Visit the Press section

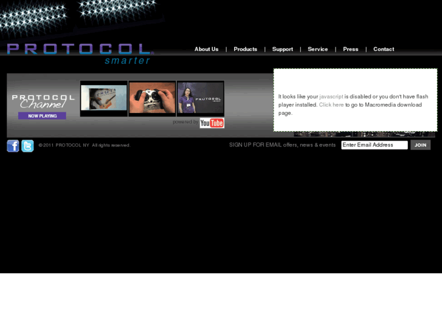click(x=351, y=49)
